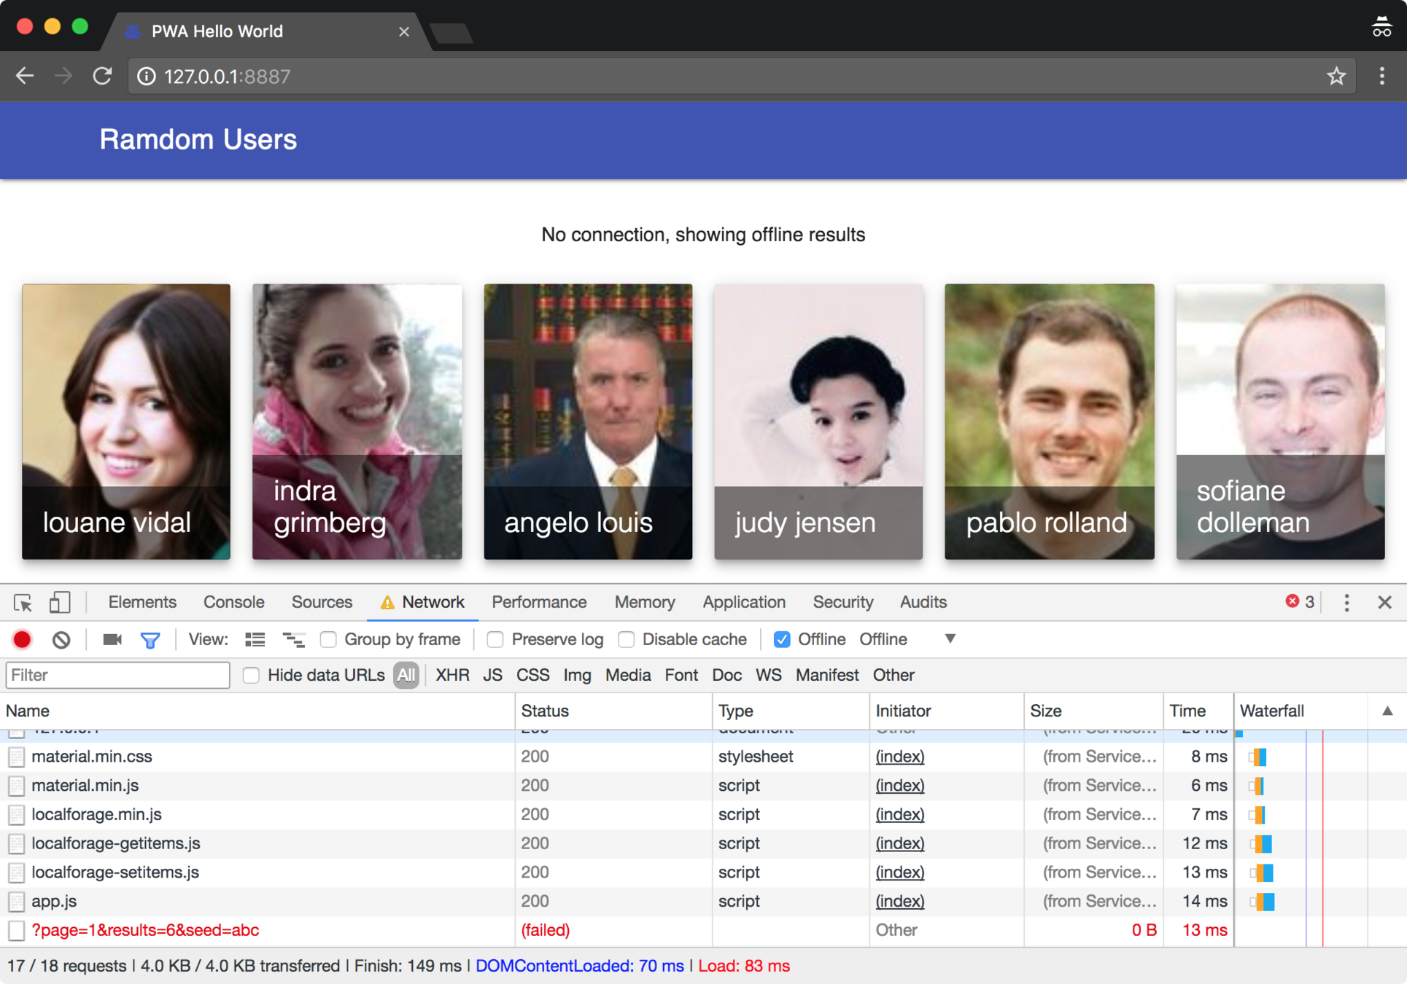Click the record network log button
1407x984 pixels.
[x=22, y=639]
